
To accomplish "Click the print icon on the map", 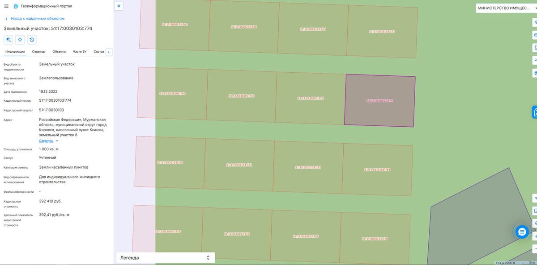I will pos(535,73).
